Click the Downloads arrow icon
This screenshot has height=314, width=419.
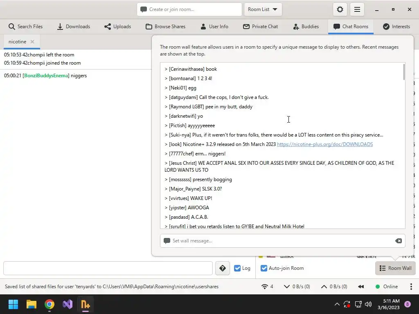point(60,27)
